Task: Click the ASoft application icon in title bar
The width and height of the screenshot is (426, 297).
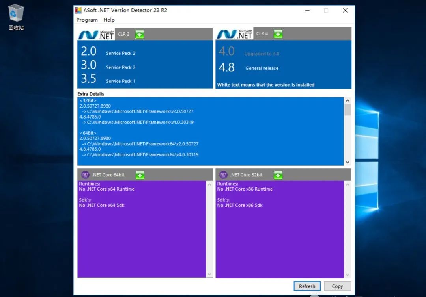Action: [78, 10]
